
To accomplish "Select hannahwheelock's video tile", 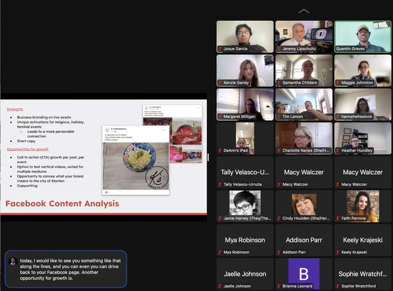I will (x=363, y=104).
